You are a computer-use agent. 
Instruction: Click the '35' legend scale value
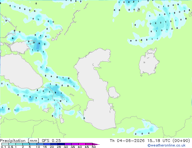click(x=73, y=147)
